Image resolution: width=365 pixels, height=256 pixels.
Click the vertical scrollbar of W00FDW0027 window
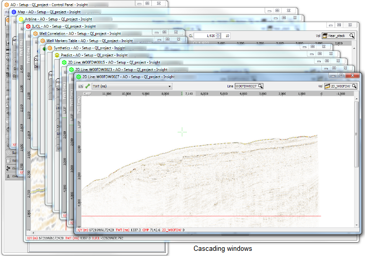point(356,134)
